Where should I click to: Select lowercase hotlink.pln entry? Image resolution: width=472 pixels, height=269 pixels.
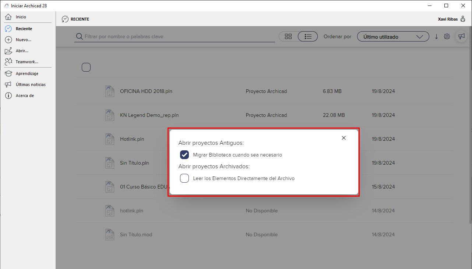tap(131, 211)
